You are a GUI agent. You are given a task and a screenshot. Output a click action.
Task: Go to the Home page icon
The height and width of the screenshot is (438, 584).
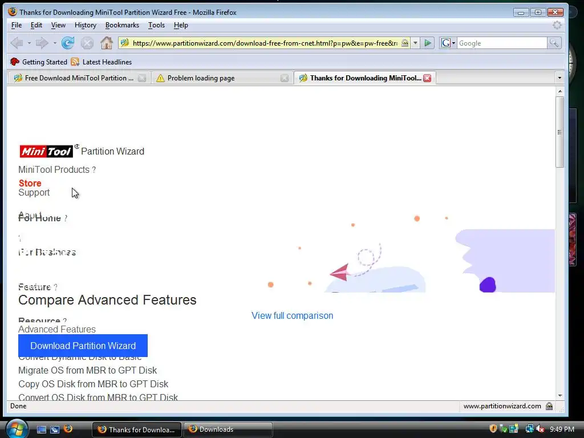pos(107,43)
